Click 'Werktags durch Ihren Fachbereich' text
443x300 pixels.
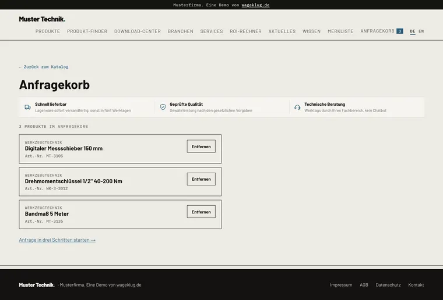pos(345,110)
